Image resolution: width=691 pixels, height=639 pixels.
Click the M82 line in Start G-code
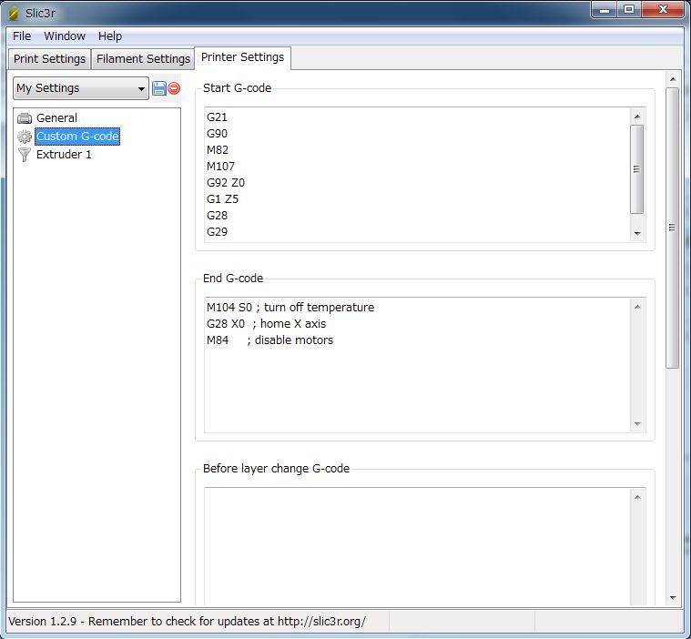218,150
